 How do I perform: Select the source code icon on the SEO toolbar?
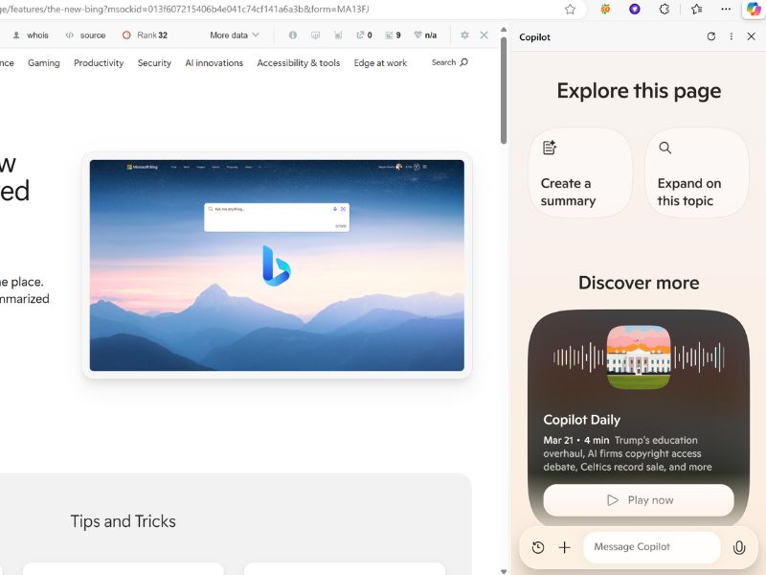85,35
